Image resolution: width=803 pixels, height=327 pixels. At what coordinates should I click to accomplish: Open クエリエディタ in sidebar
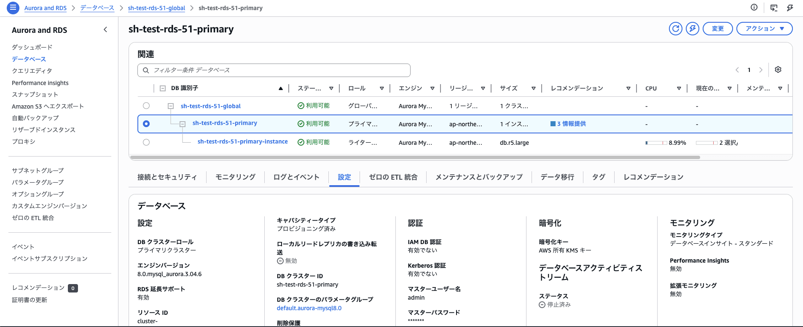32,71
